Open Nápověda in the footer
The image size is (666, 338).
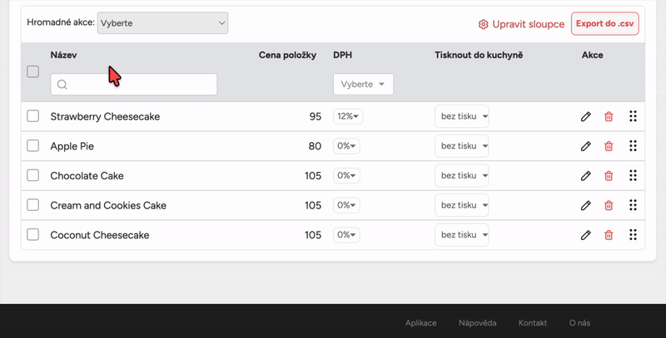pos(477,322)
